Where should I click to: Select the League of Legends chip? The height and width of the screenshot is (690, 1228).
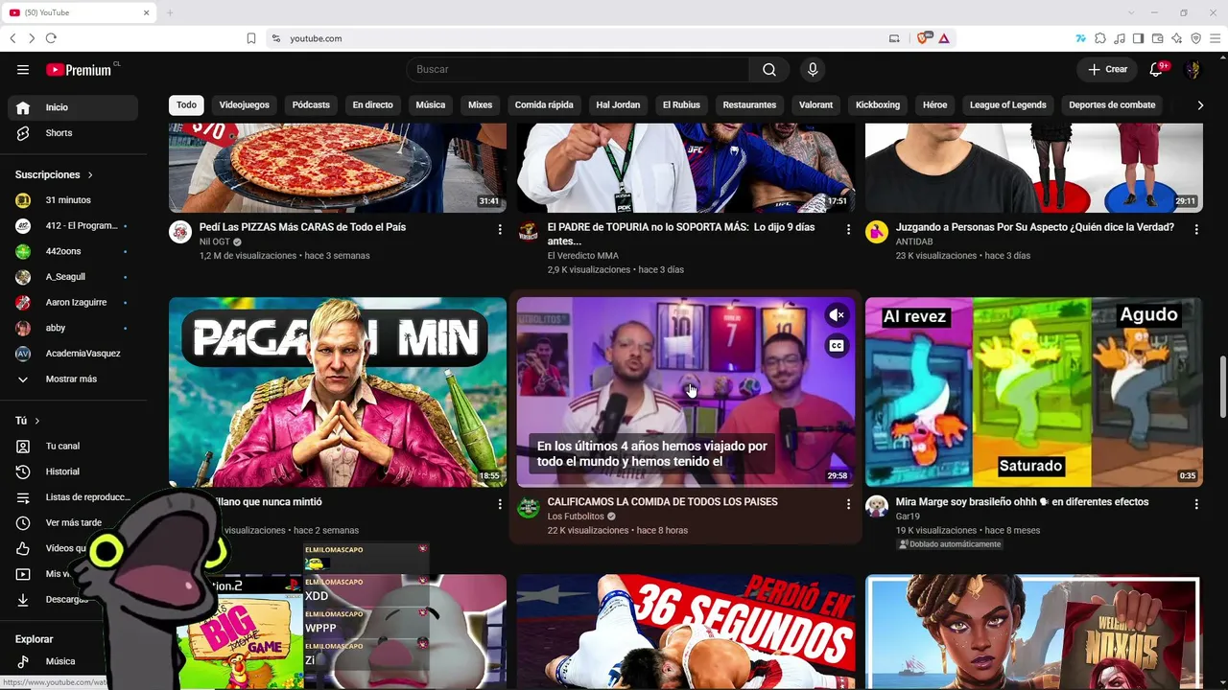[1008, 105]
